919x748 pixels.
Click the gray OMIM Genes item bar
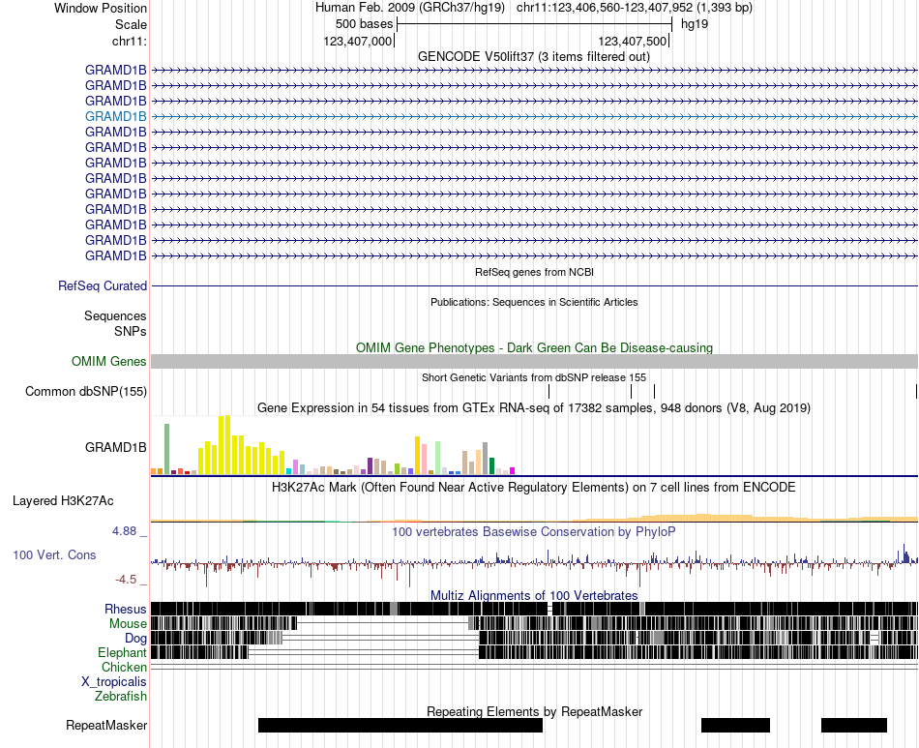coord(534,362)
